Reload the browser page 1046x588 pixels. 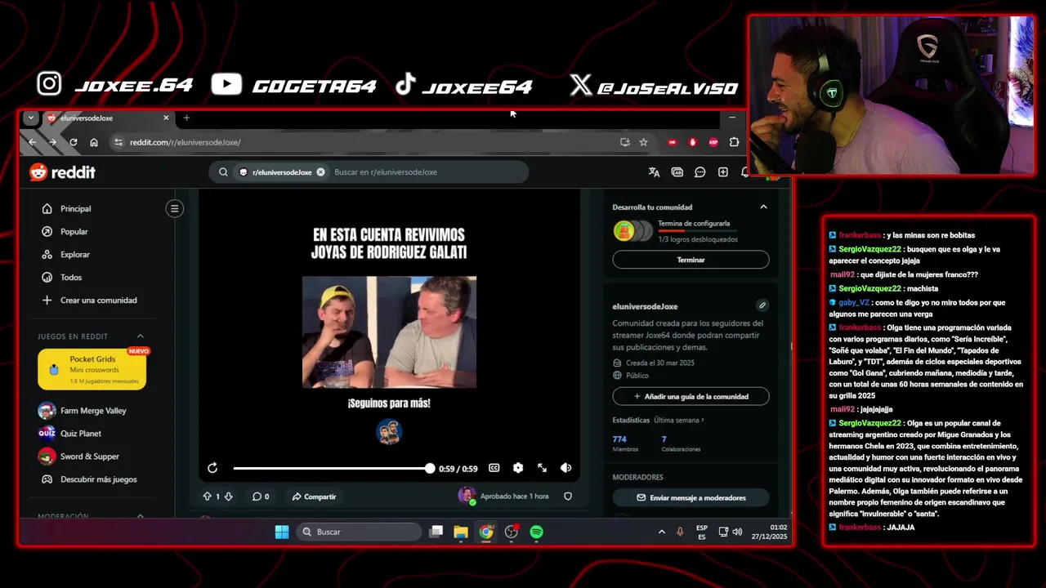point(73,142)
